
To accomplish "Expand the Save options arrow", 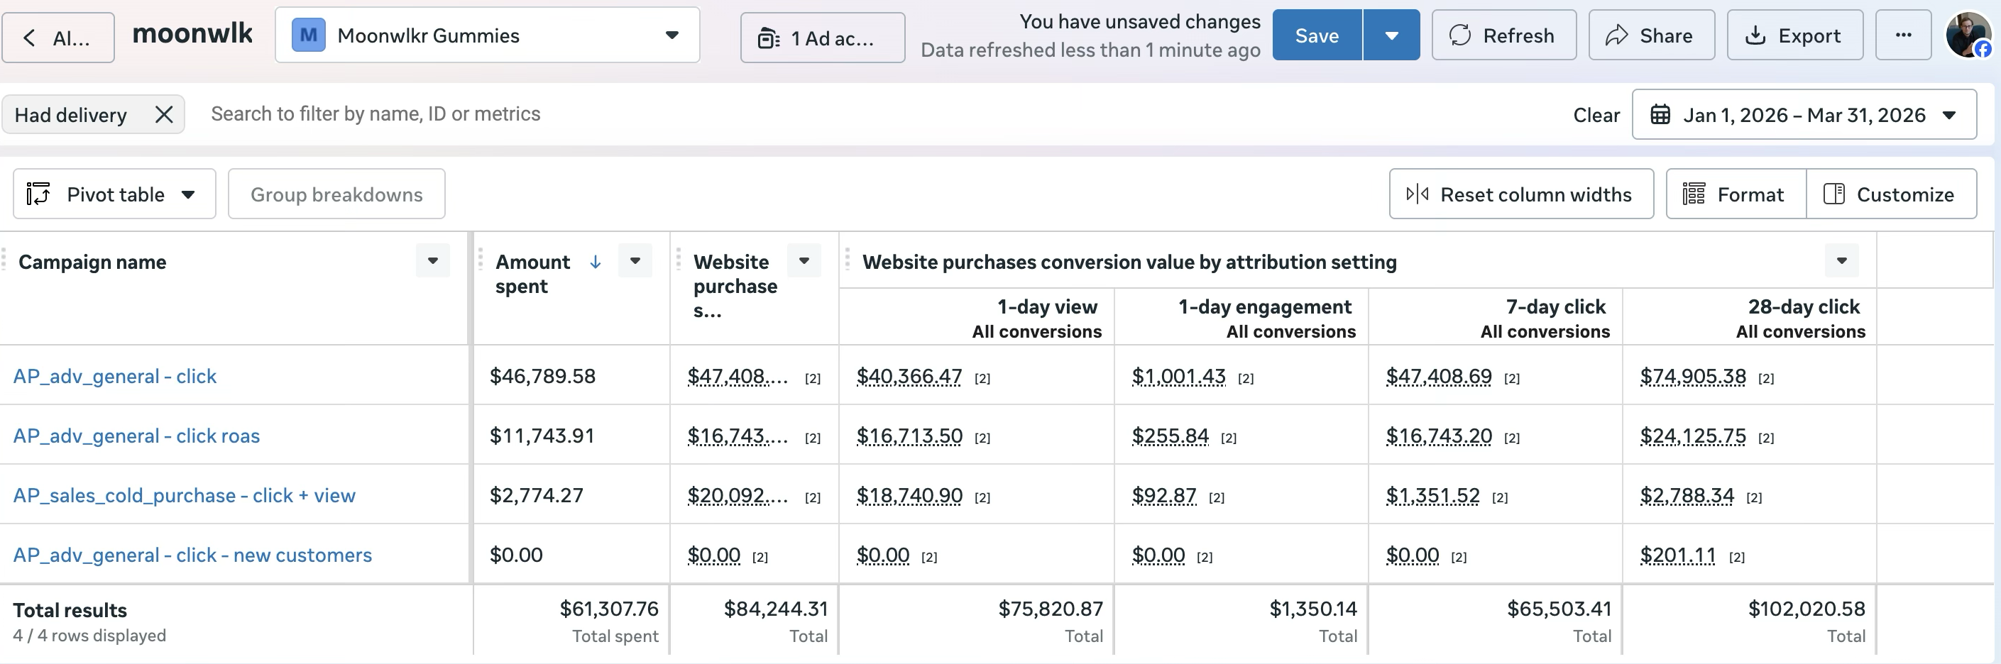I will tap(1391, 35).
